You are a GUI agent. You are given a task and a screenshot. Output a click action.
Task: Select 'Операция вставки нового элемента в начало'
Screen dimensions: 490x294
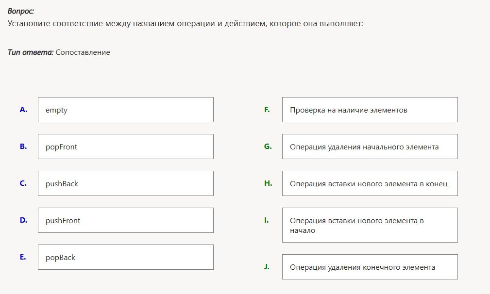370,225
